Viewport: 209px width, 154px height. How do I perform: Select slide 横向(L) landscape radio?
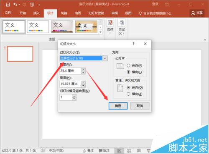134,72
